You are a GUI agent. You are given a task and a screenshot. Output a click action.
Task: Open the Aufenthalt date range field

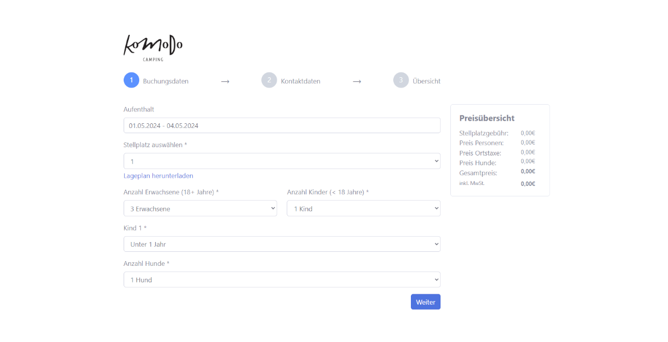282,125
